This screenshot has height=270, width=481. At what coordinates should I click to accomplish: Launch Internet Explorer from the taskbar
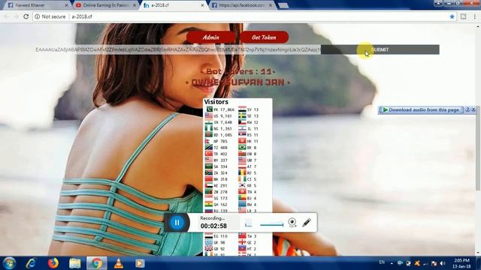coord(32,263)
